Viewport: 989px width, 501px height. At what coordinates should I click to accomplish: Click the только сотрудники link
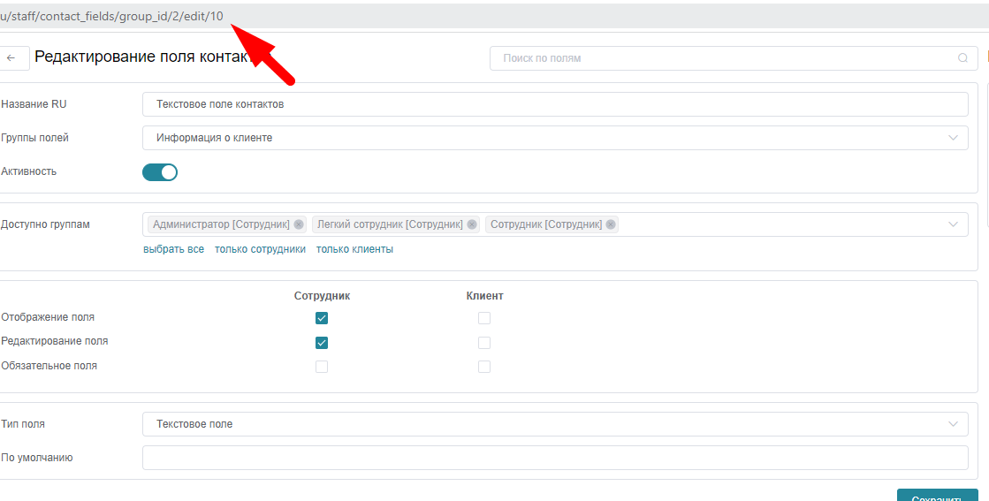(260, 249)
